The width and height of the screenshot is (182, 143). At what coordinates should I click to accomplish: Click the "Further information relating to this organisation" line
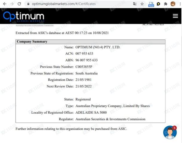pos(71,129)
